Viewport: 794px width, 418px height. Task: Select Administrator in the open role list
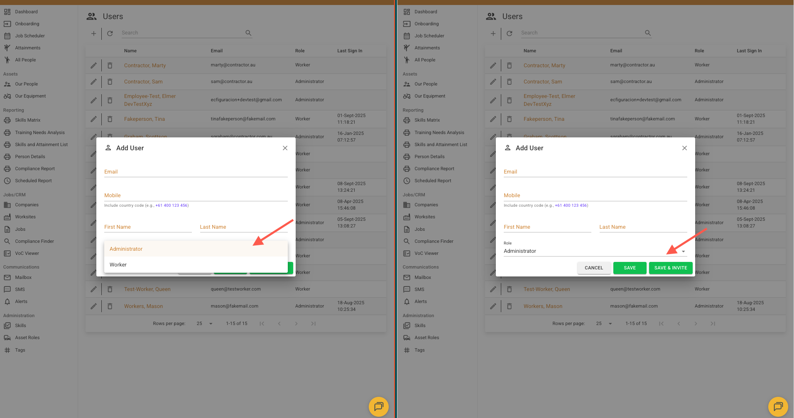pyautogui.click(x=126, y=249)
